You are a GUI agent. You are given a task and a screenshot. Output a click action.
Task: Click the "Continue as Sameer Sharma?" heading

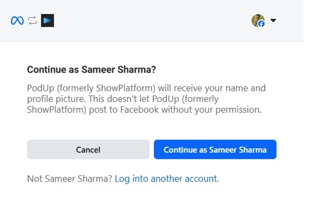91,69
